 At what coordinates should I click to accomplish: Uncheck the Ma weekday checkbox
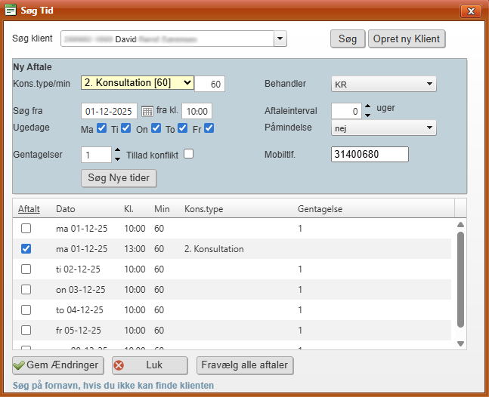point(101,128)
